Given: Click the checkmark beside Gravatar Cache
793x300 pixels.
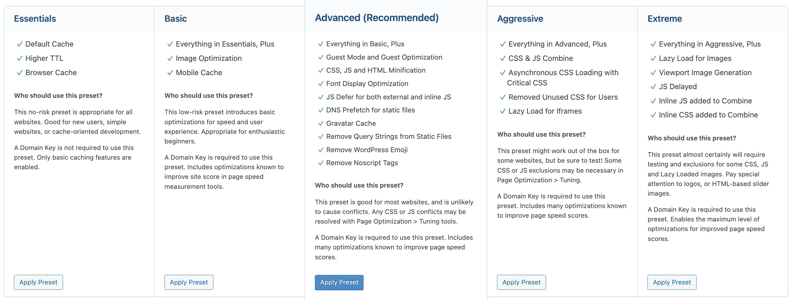Looking at the screenshot, I should tap(321, 124).
